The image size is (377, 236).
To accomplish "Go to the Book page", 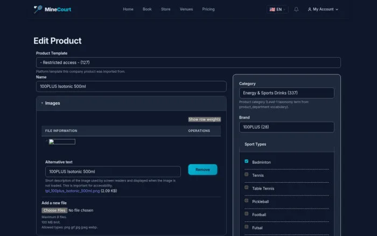I will click(147, 9).
